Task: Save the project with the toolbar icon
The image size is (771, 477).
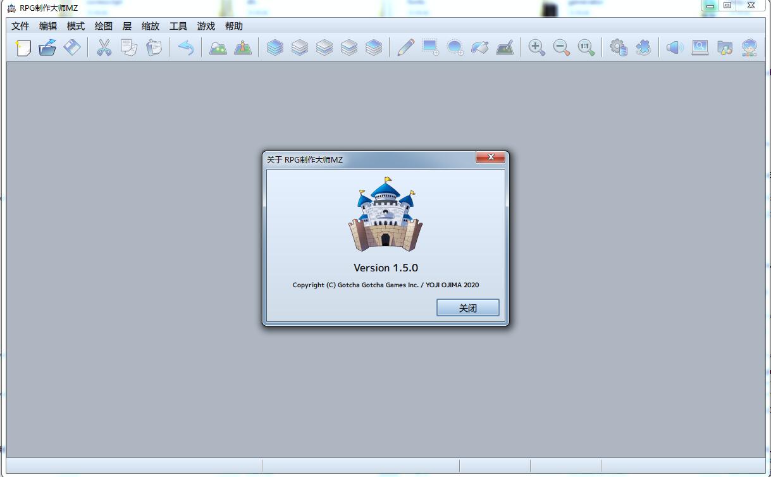Action: click(x=72, y=47)
